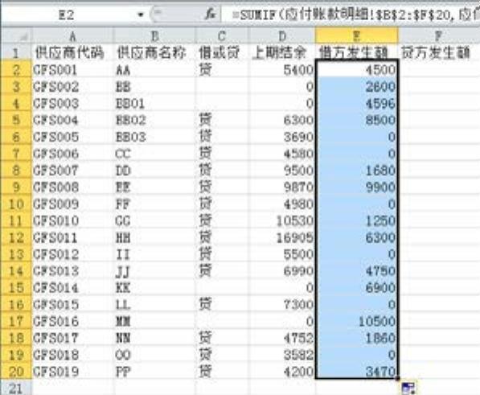Viewport: 480px width, 395px height.
Task: Expand the Name Box dropdown arrow
Action: point(141,14)
